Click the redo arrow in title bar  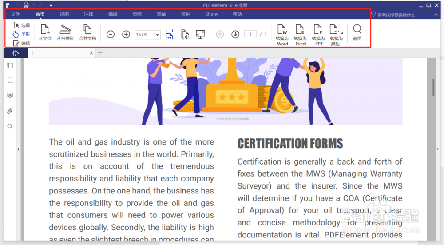(x=41, y=5)
